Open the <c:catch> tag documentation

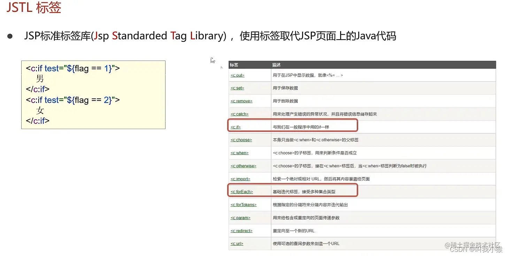click(x=239, y=114)
